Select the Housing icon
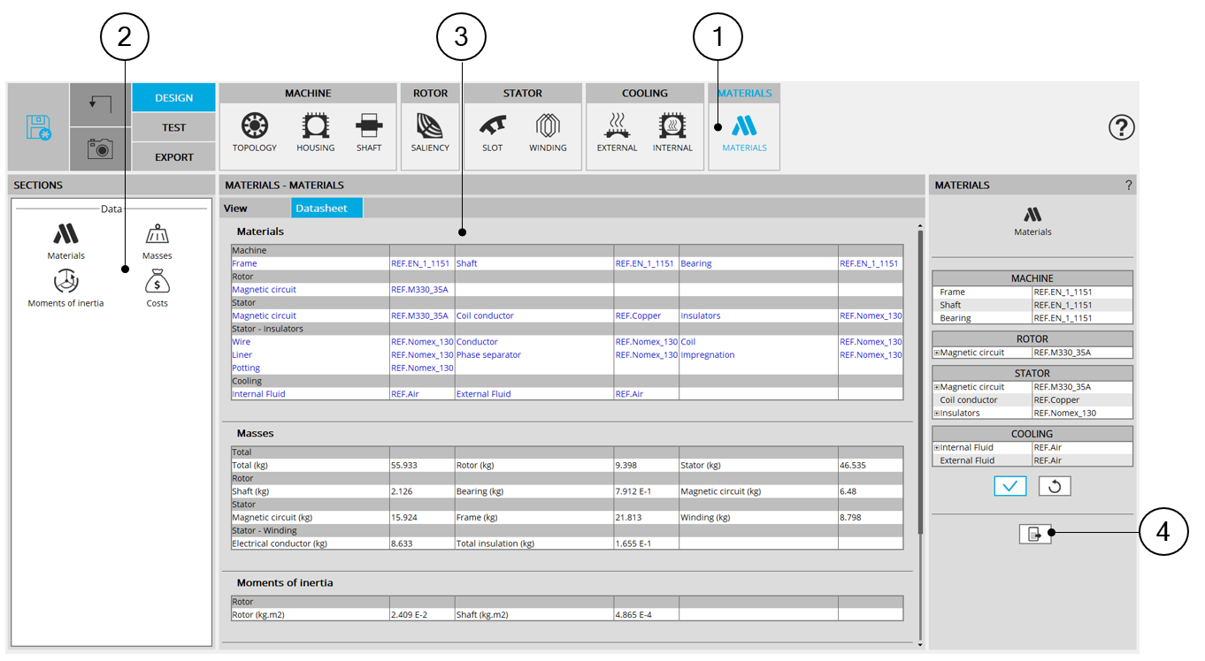The image size is (1205, 661). pyautogui.click(x=315, y=126)
